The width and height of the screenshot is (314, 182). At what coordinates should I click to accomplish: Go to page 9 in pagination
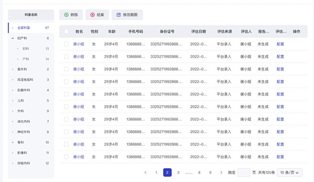point(210,172)
